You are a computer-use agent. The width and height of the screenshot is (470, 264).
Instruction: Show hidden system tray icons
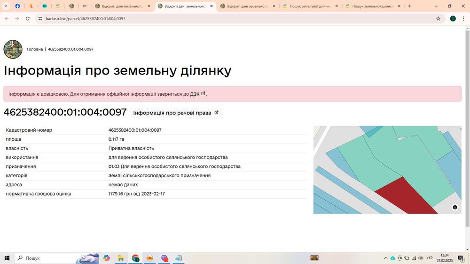385,258
